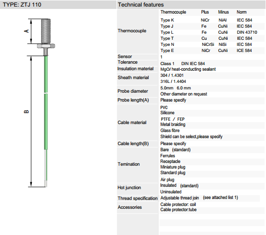266x235 pixels.
Task: Select the 'Type T' thermocouple row
Action: [212, 38]
